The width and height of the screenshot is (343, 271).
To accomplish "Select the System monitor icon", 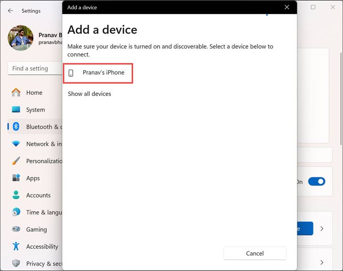I will (x=16, y=110).
